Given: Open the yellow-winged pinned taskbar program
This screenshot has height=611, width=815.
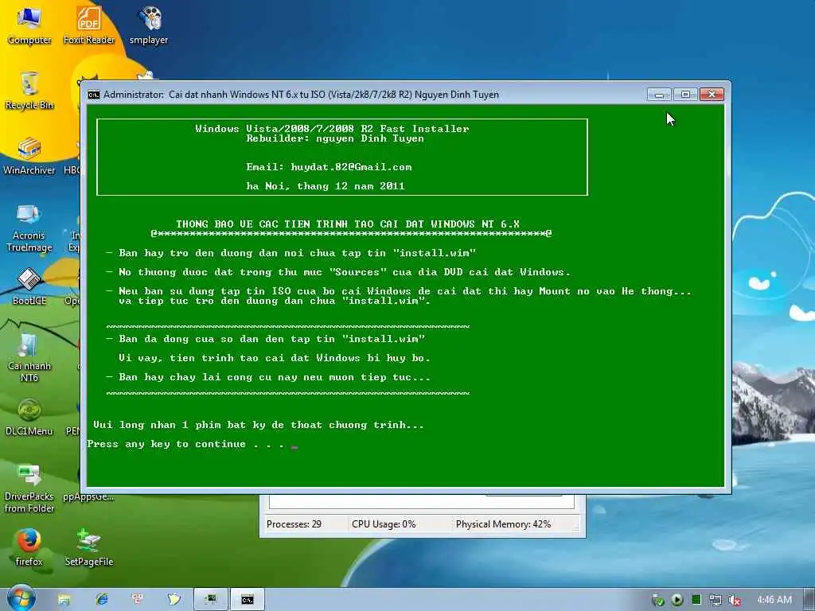Looking at the screenshot, I should click(x=174, y=600).
